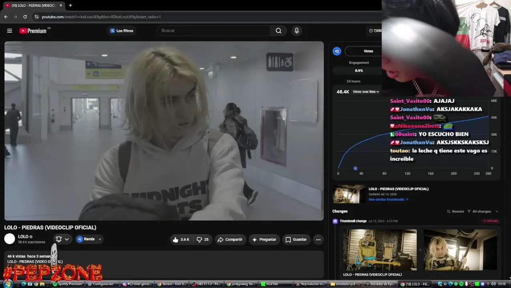Open Preguntar AI ask button
The image size is (511, 288).
(264, 240)
